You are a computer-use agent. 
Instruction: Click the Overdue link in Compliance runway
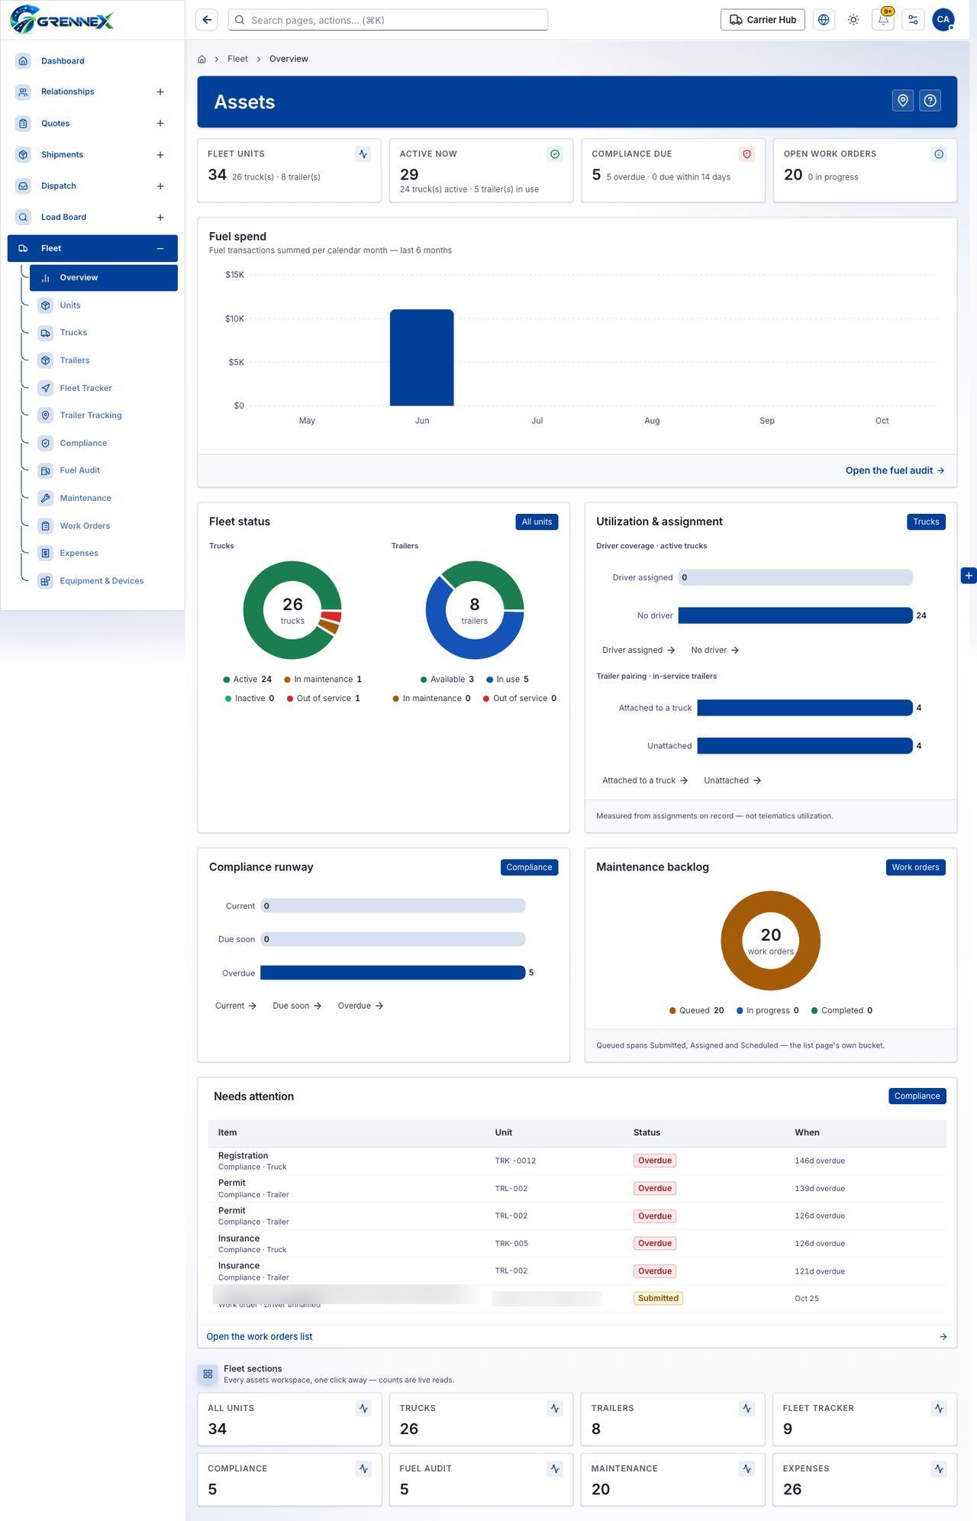(360, 1006)
